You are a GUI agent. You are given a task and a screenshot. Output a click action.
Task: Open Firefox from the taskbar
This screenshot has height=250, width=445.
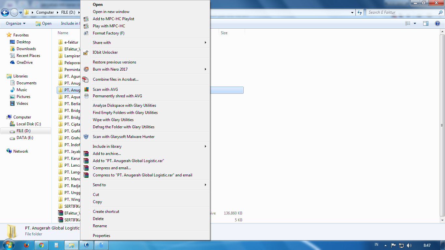[26, 245]
